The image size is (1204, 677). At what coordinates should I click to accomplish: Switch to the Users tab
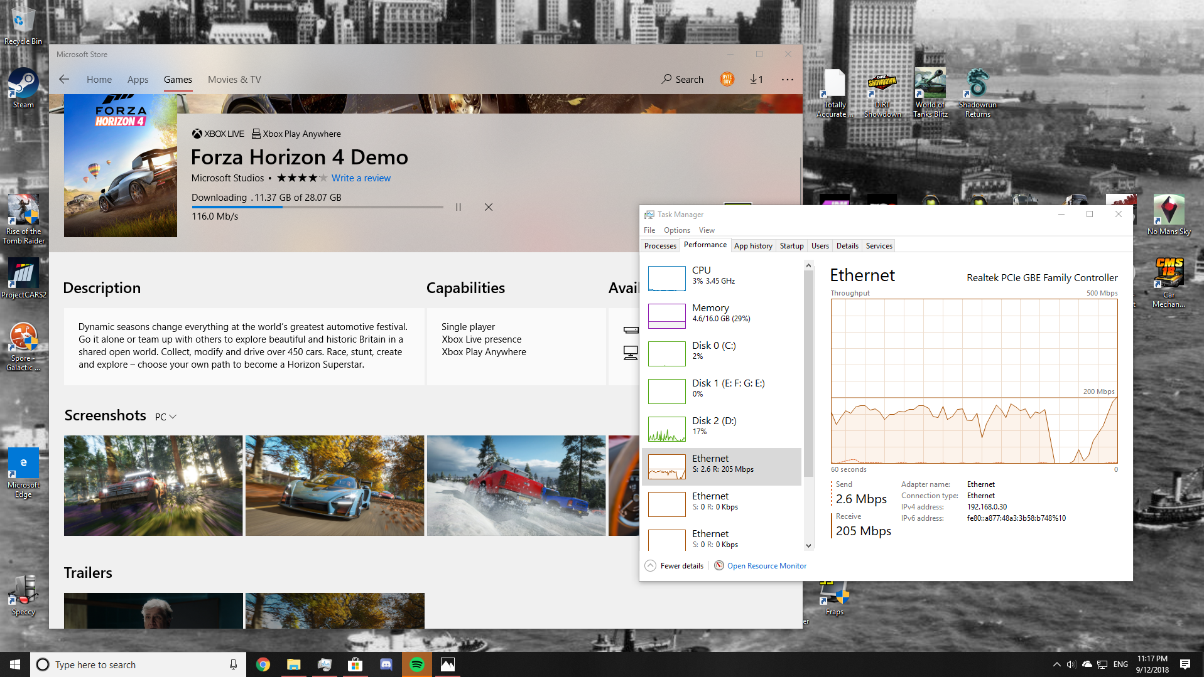pos(820,246)
